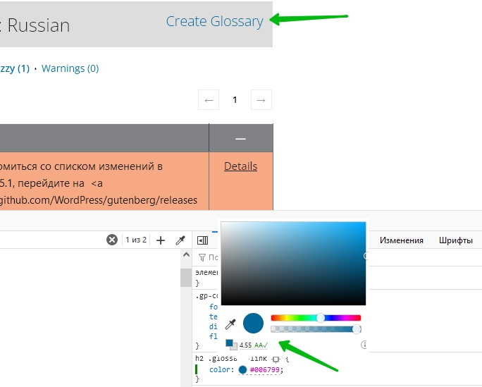Switch to the Шрифты tab
This screenshot has width=482, height=387.
point(455,240)
